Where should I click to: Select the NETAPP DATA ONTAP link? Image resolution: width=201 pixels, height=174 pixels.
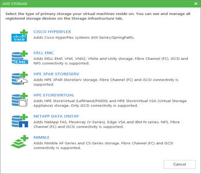click(x=56, y=116)
